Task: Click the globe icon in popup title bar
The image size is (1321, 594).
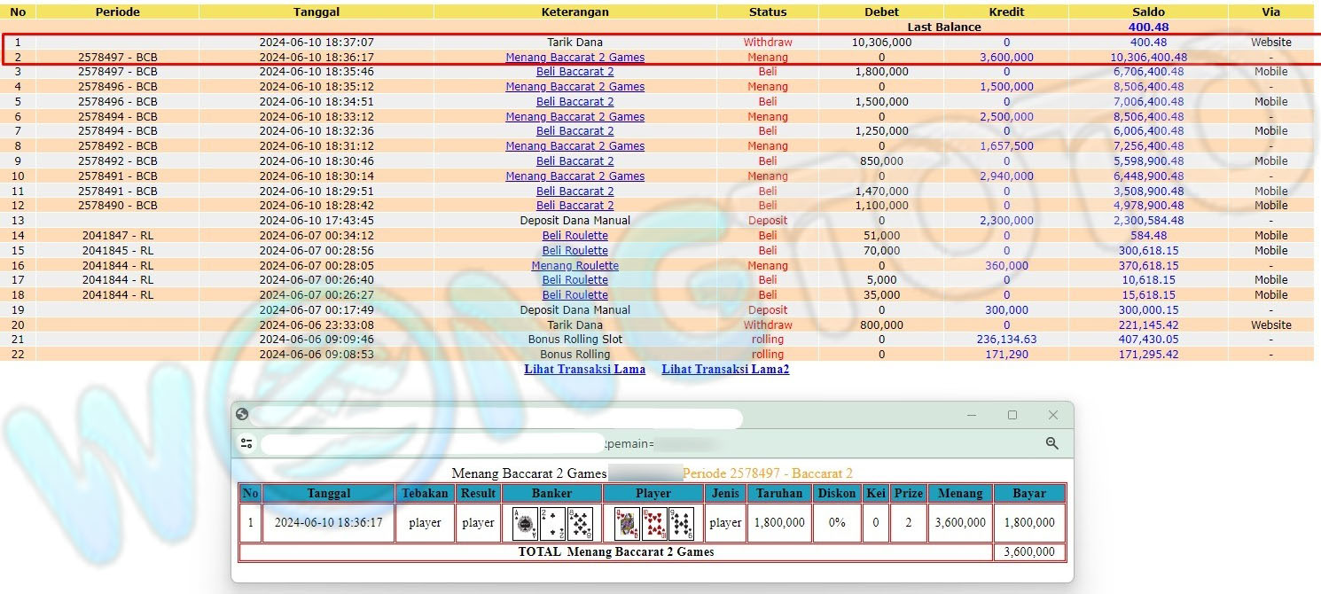Action: 242,415
